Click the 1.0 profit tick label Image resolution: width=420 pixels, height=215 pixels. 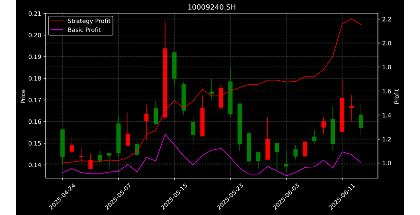387,163
